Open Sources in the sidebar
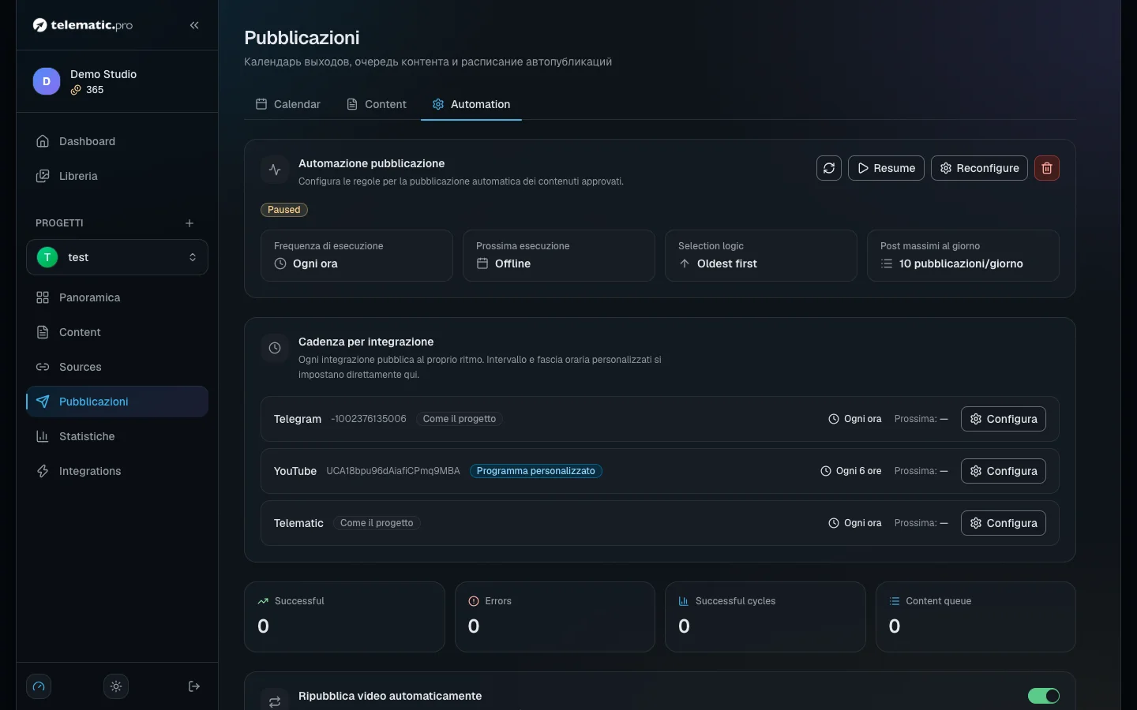The image size is (1137, 710). click(x=117, y=367)
